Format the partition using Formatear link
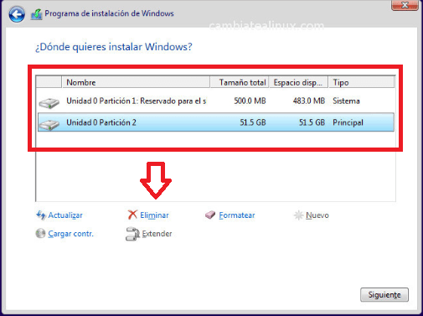The width and height of the screenshot is (423, 316). [x=237, y=215]
